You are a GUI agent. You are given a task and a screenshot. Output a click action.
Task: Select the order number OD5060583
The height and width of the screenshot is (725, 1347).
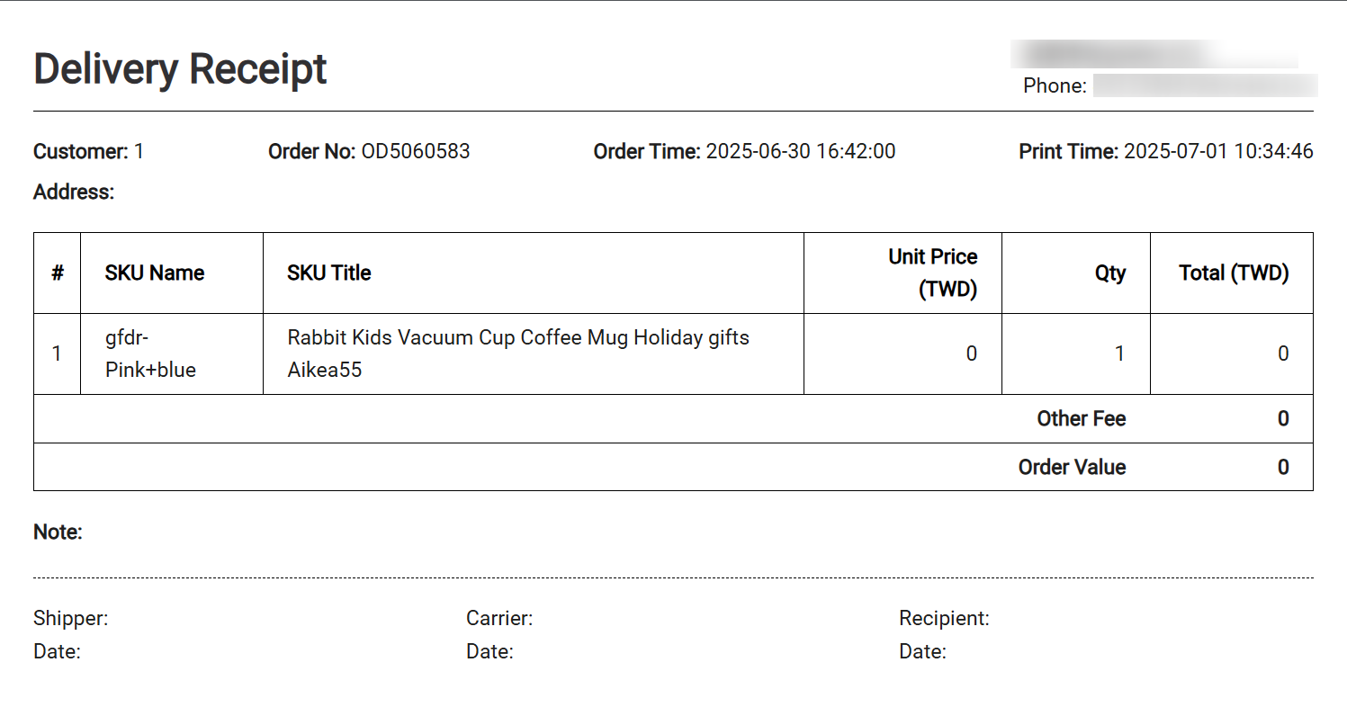click(x=416, y=151)
